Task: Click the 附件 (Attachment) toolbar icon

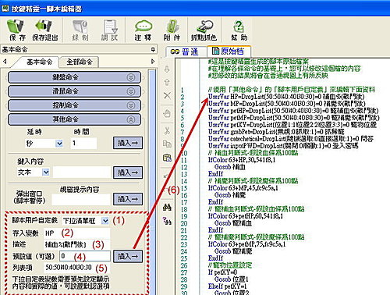Action: [172, 30]
